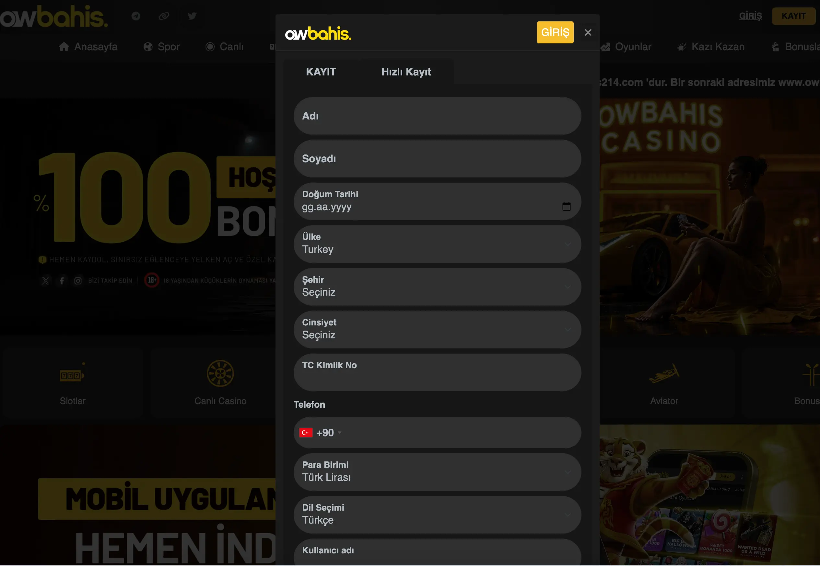The height and width of the screenshot is (566, 820).
Task: Open the Dil Seçimi language dropdown
Action: click(437, 515)
